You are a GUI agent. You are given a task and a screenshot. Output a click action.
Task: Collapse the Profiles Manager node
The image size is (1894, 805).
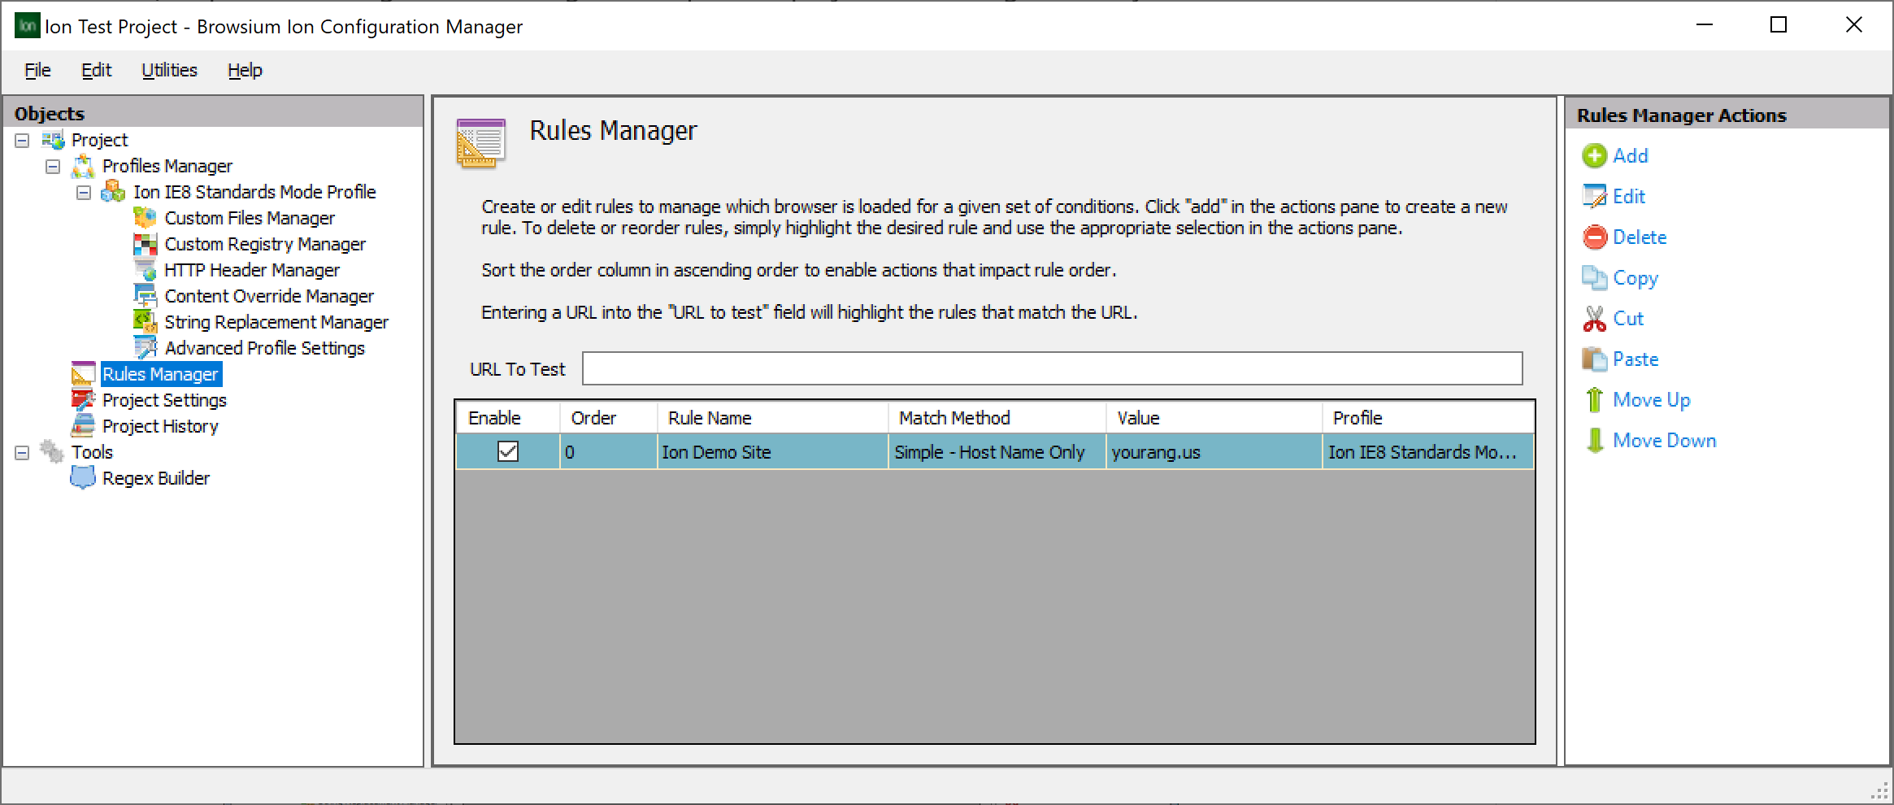click(51, 166)
